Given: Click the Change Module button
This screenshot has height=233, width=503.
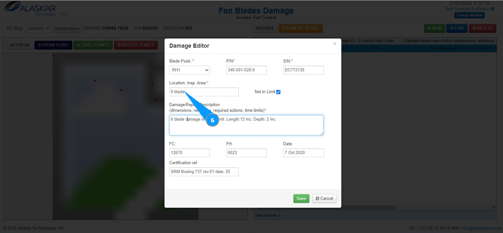Looking at the screenshot, I should click(470, 15).
